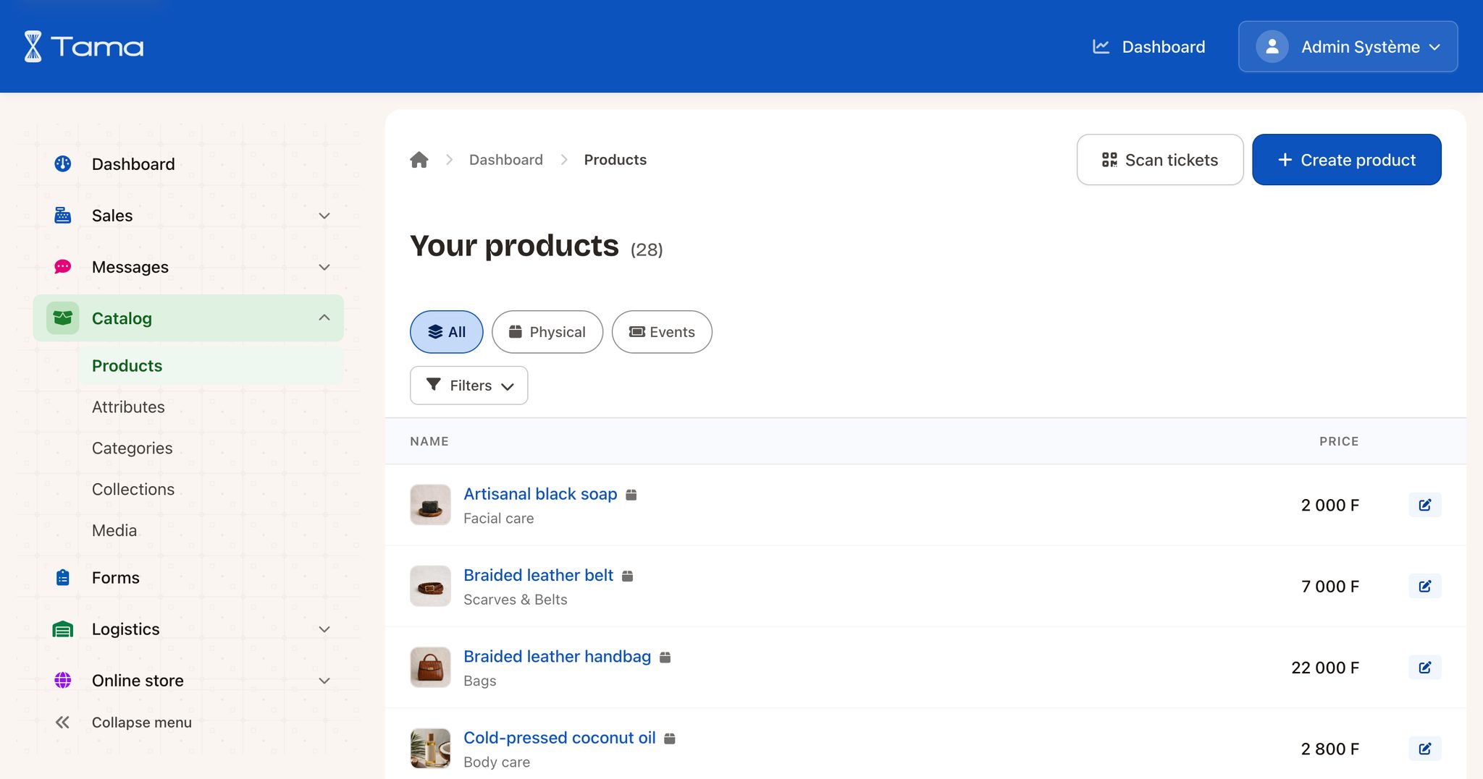Click the Cold-pressed coconut oil thumbnail
1483x779 pixels.
coord(430,749)
